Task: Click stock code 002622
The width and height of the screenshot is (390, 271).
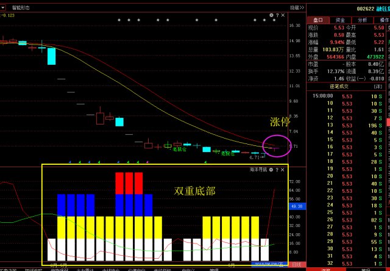Action: point(366,9)
